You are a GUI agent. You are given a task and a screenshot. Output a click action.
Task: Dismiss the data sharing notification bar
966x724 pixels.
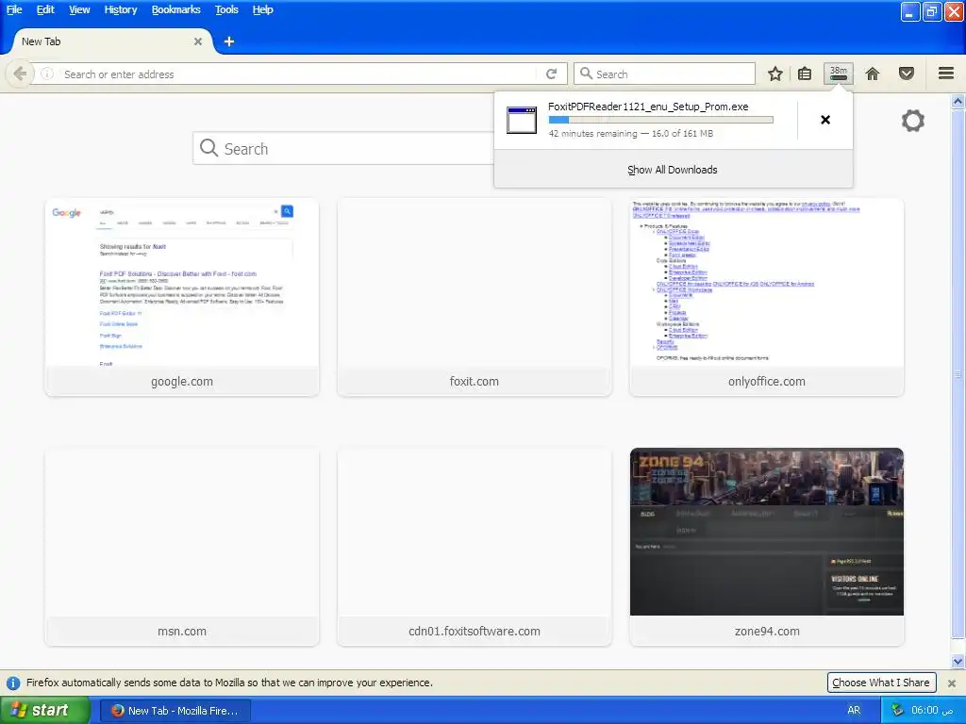[x=952, y=683]
